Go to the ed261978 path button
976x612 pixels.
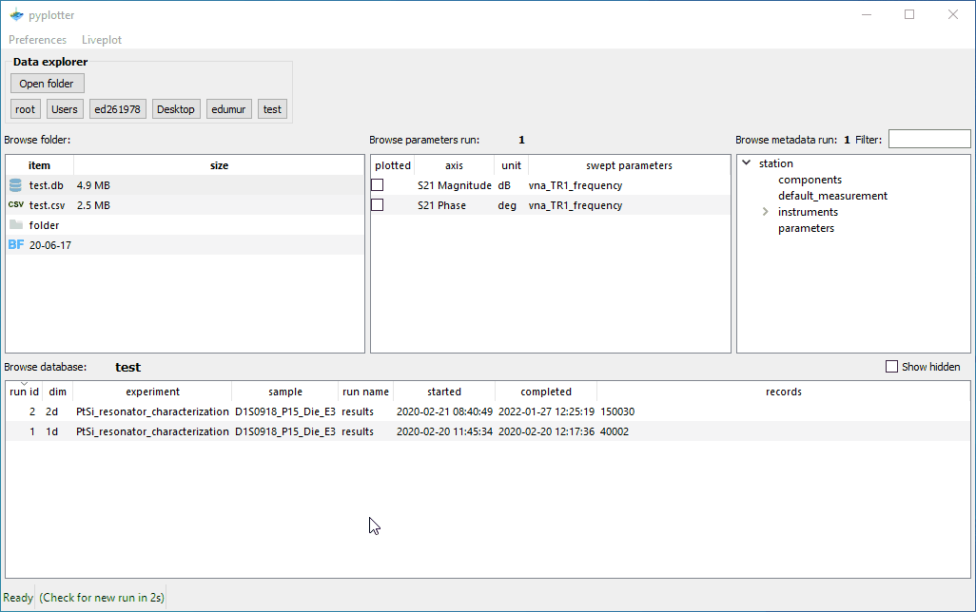click(x=118, y=109)
